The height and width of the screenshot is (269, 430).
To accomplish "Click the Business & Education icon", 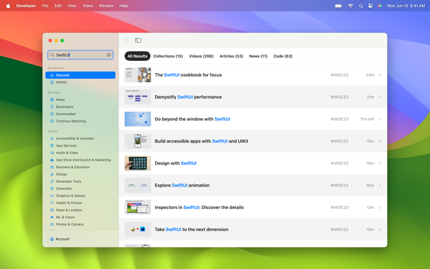I will click(x=52, y=167).
